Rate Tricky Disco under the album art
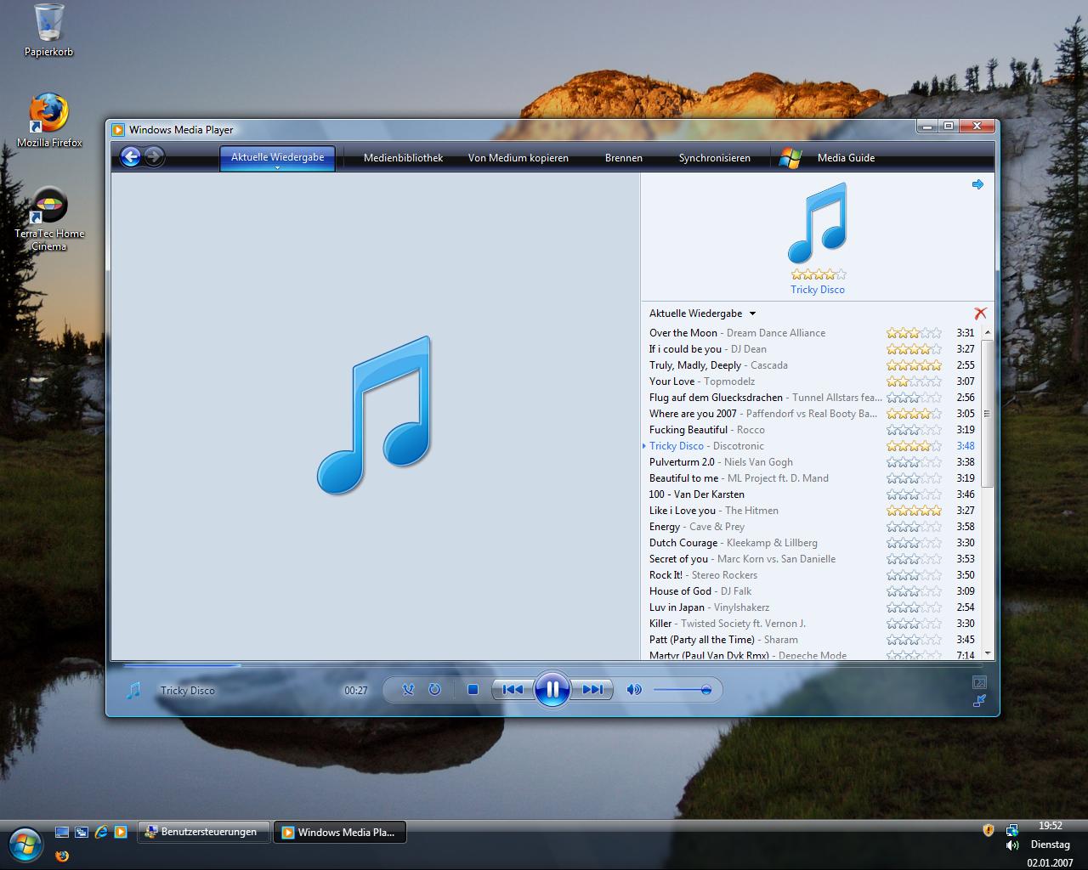Screen dimensions: 1088x870 point(819,274)
